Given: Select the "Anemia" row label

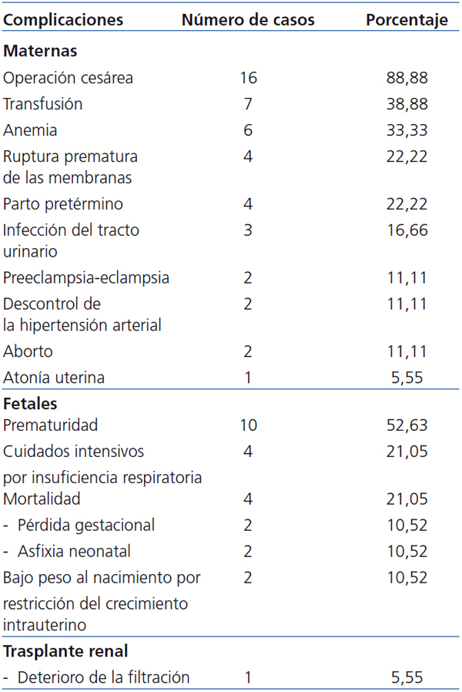Looking at the screenshot, I should click(x=31, y=130).
